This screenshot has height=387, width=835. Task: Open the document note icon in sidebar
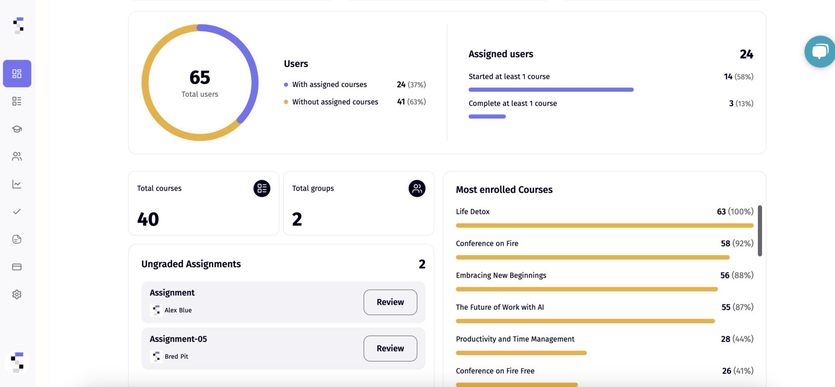click(x=17, y=239)
